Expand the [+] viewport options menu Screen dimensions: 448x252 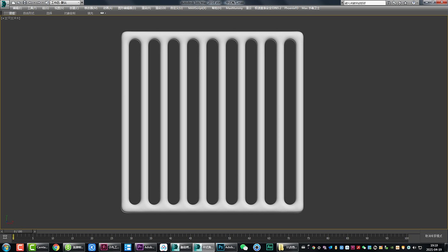[x=3, y=18]
